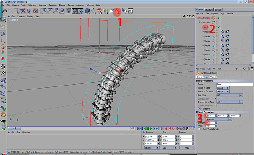Toggle Bend green enable checkmark
This screenshot has height=155, width=254.
point(219,27)
